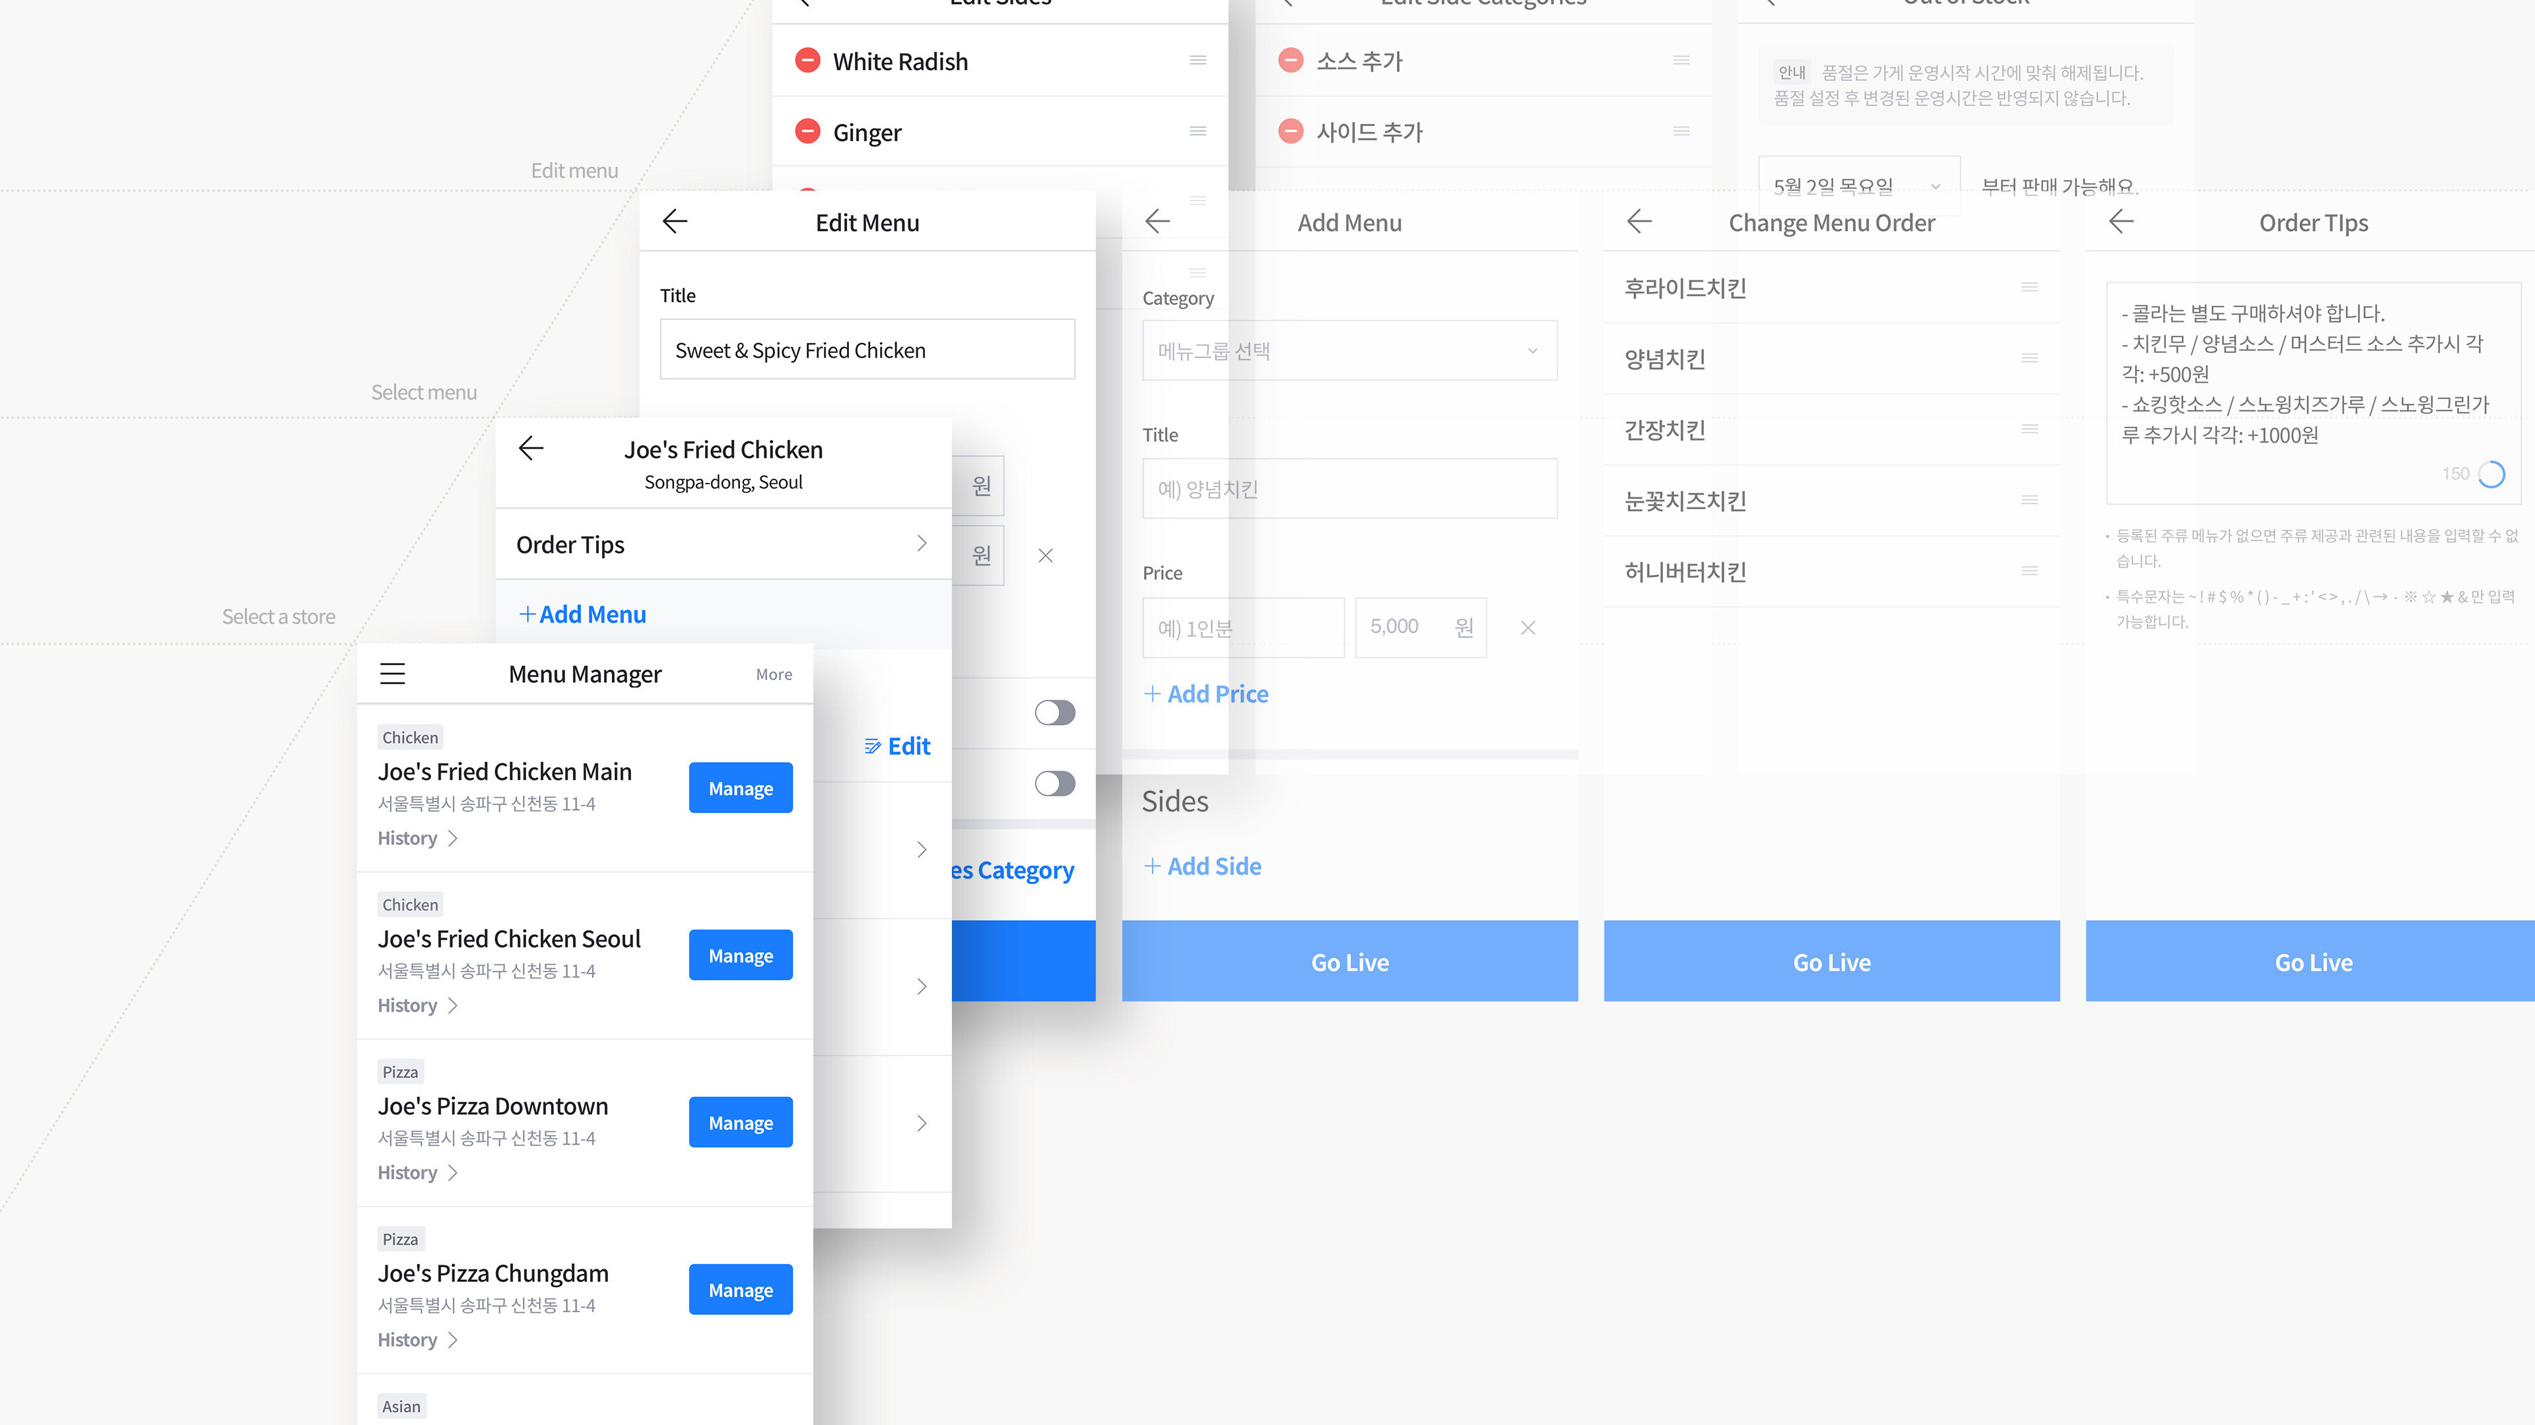Manage Joe's Fried Chicken Main
The height and width of the screenshot is (1425, 2535).
pos(740,788)
